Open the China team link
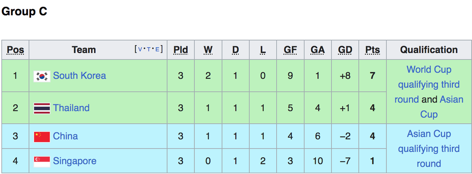 click(65, 136)
